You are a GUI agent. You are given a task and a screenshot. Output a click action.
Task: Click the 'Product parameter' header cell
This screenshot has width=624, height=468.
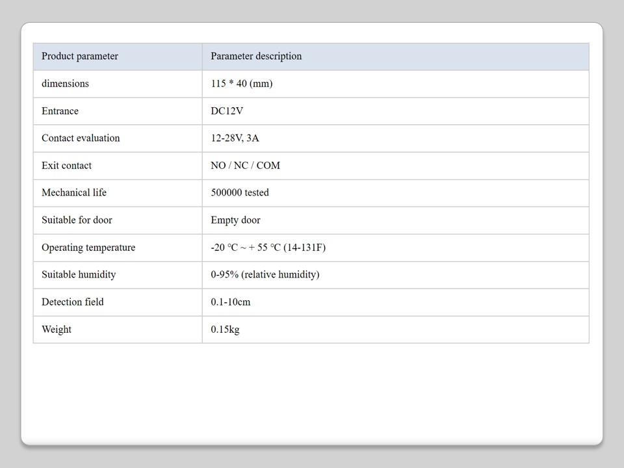[x=80, y=57]
